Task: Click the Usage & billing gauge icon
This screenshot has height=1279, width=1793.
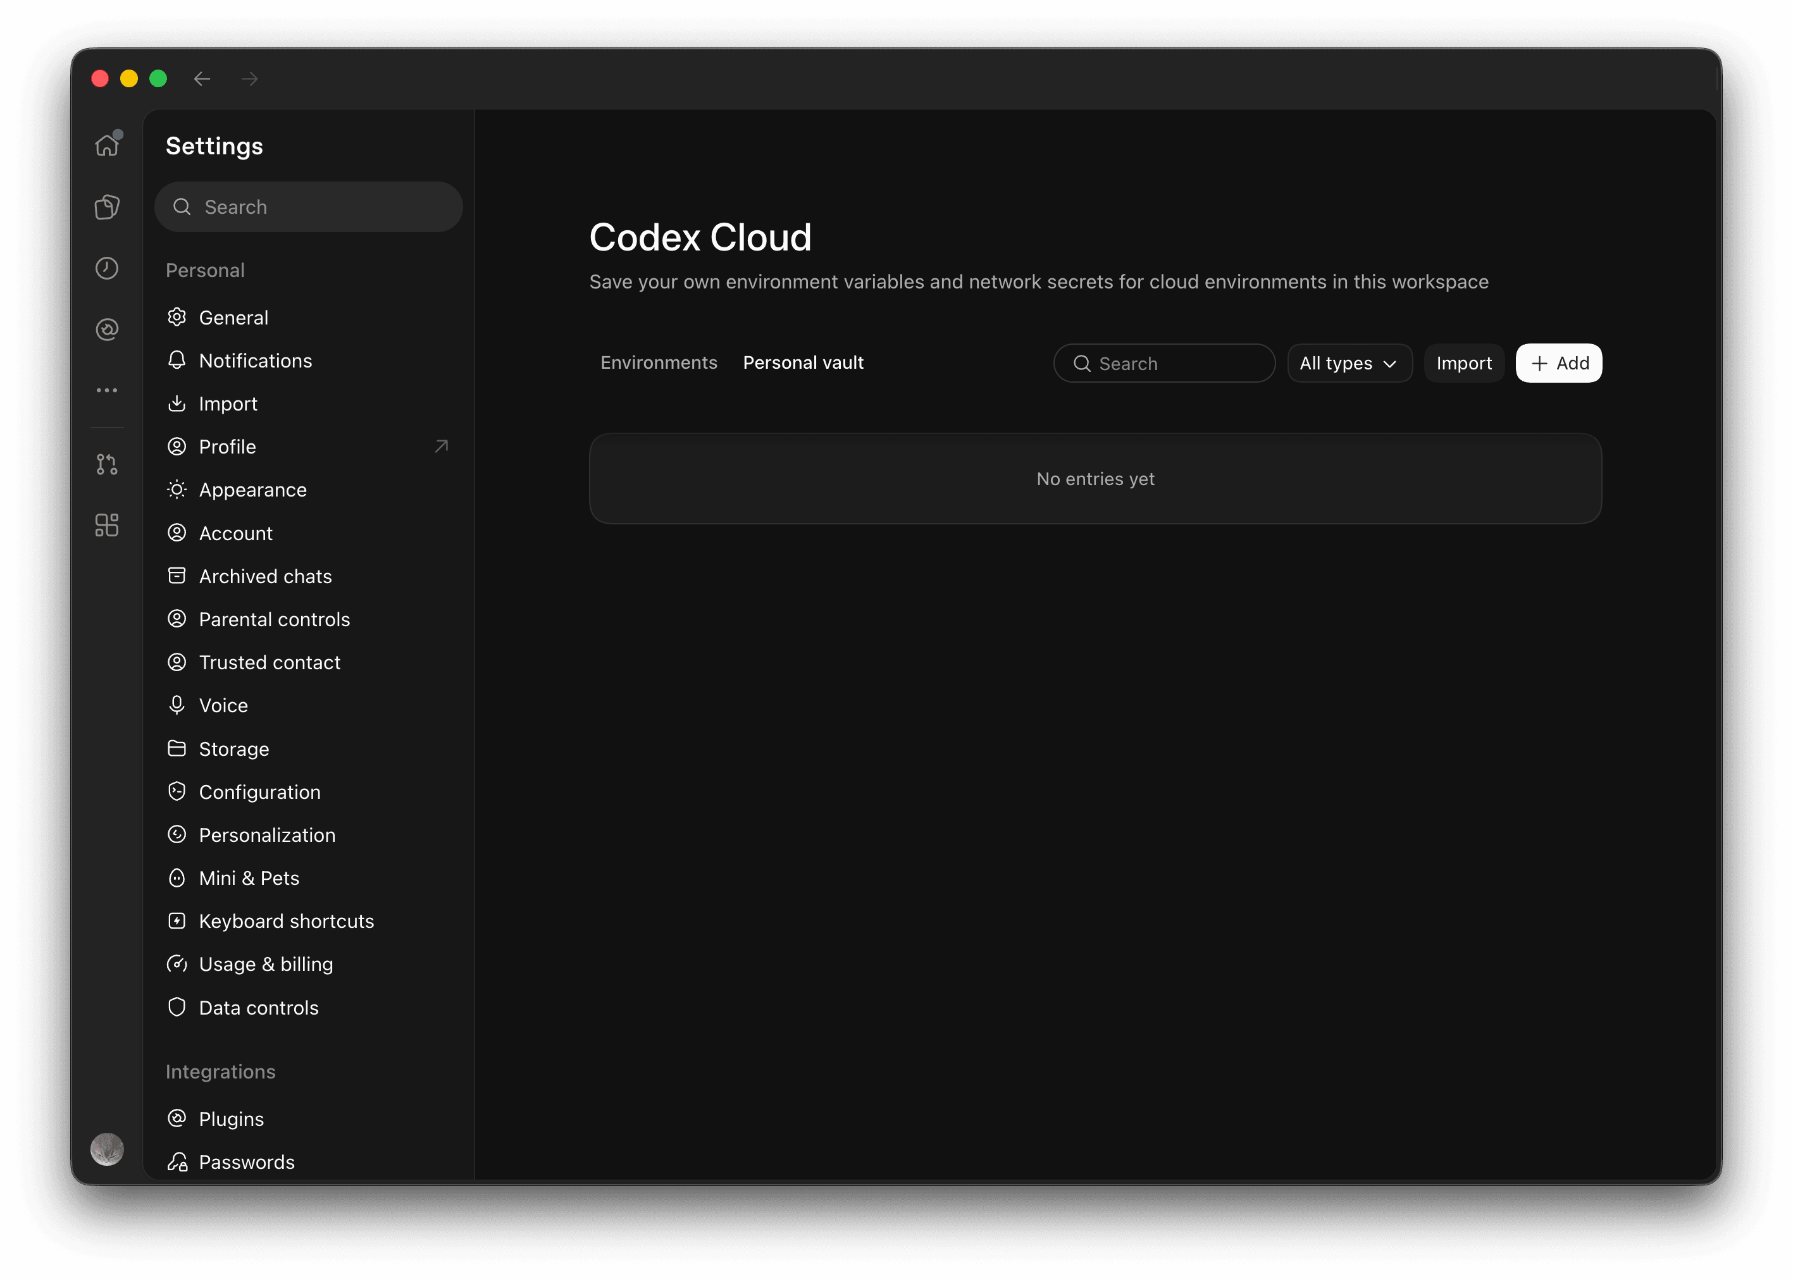Action: pos(177,964)
